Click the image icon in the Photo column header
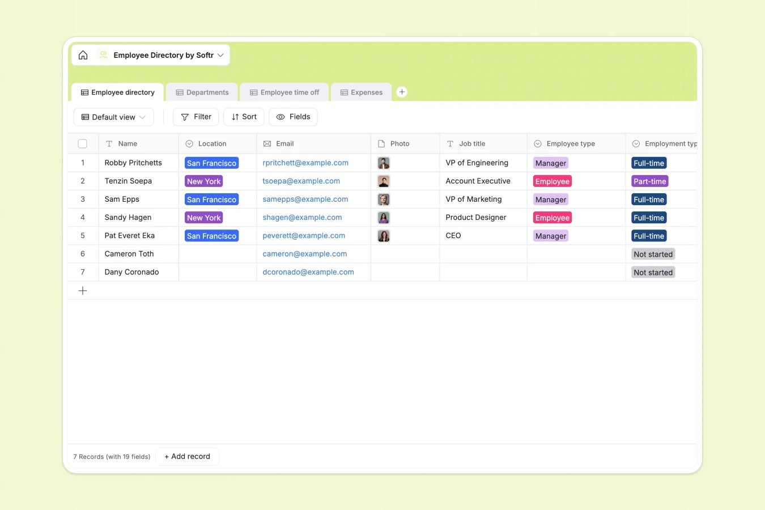Image resolution: width=765 pixels, height=510 pixels. (x=381, y=143)
